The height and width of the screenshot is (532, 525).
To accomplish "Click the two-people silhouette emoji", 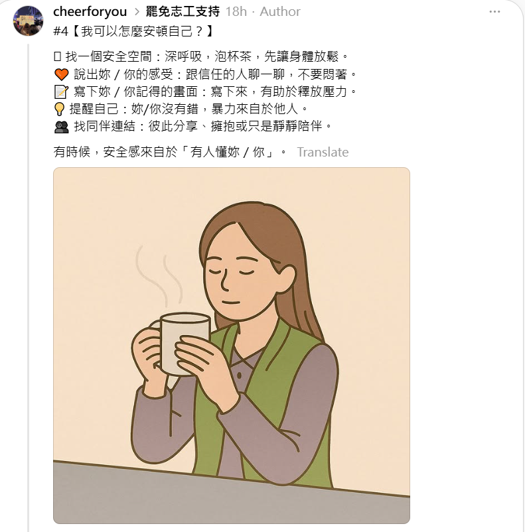I will click(x=62, y=127).
